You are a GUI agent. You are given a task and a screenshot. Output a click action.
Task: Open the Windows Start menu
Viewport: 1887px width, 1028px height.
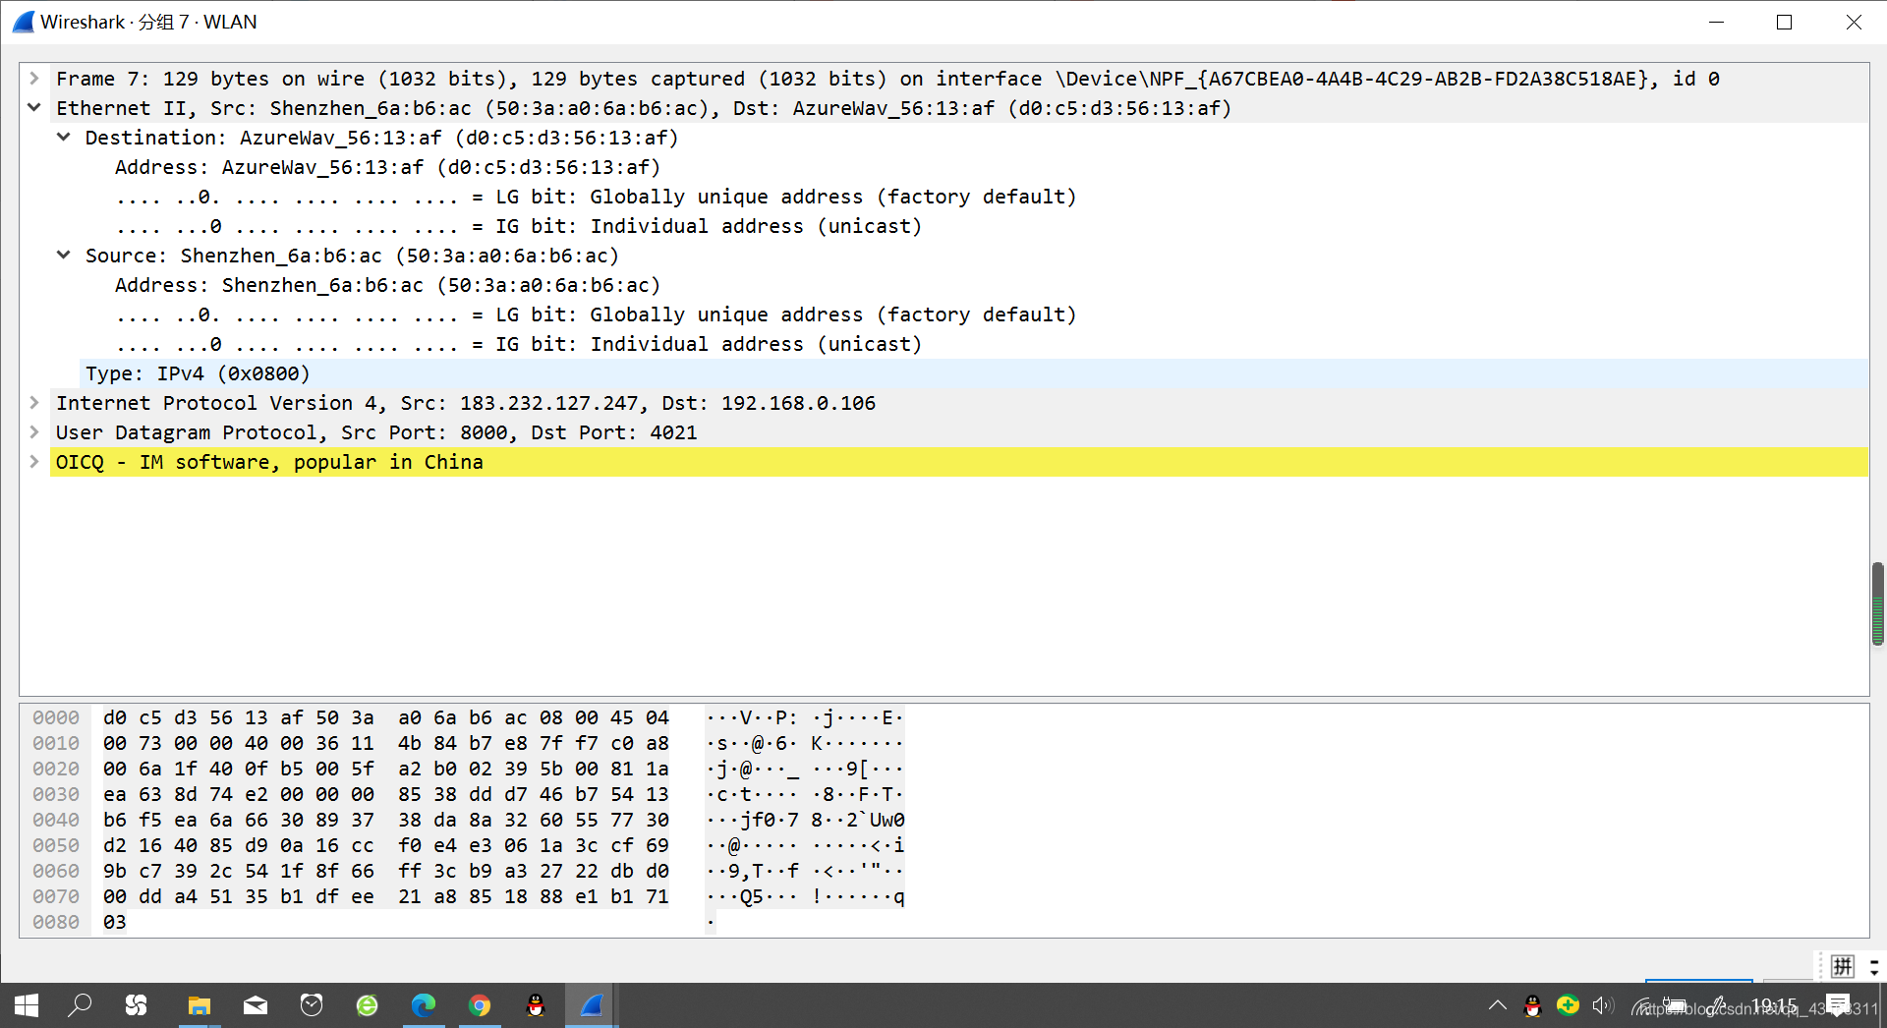(x=27, y=1005)
